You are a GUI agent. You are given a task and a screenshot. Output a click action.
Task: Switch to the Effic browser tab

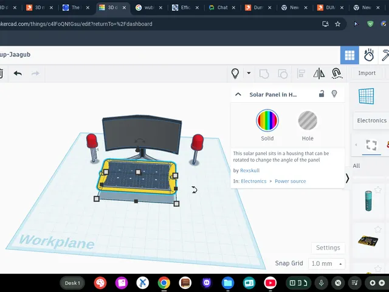coord(185,8)
